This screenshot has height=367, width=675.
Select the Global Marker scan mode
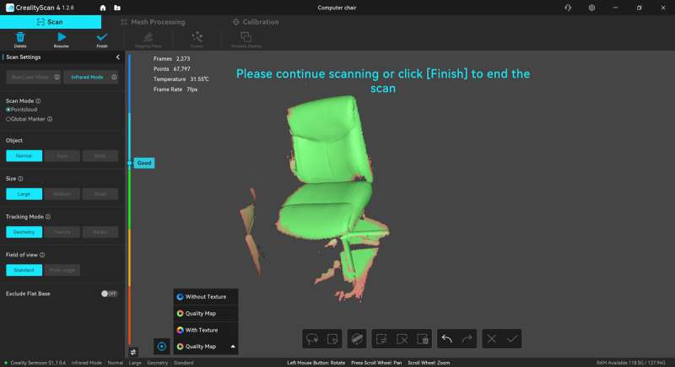tap(8, 119)
